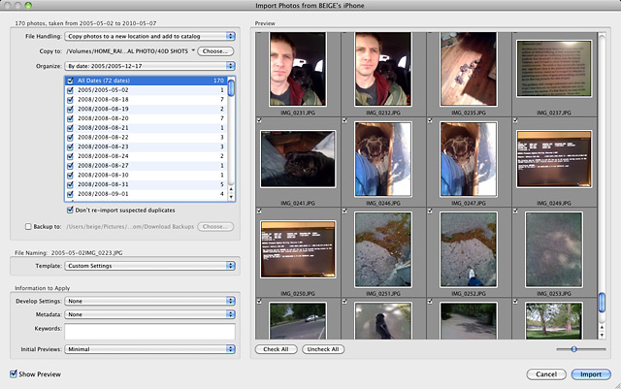Click the Check All button
Screen dimensions: 621x389
(x=276, y=349)
